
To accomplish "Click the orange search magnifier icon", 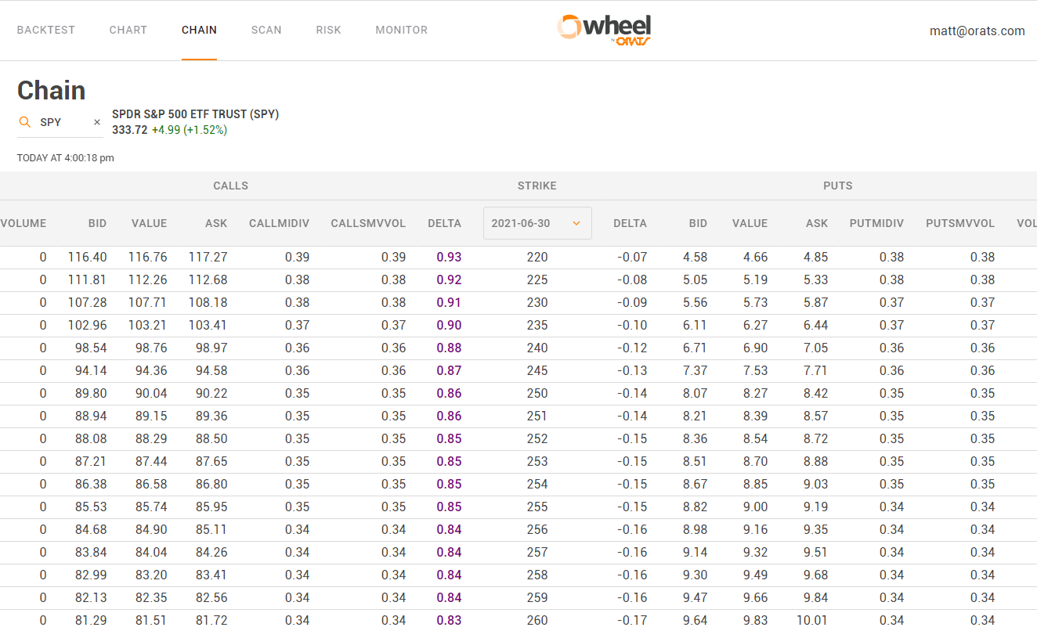I will coord(25,122).
